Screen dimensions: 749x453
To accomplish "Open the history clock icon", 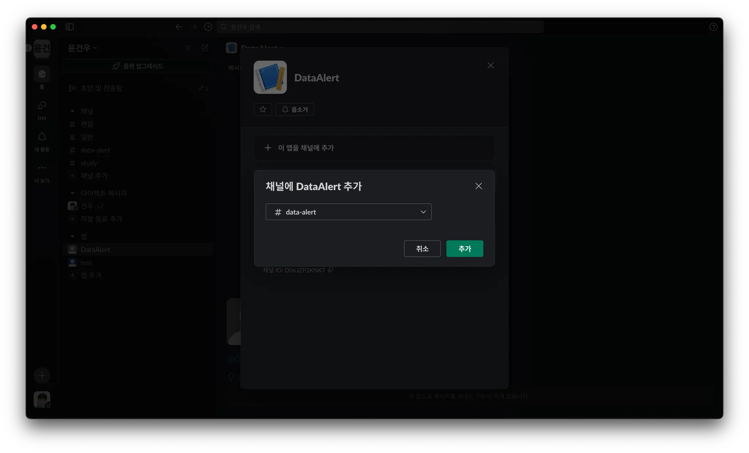I will point(208,27).
